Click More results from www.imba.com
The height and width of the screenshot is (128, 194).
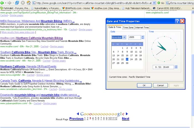(18, 32)
